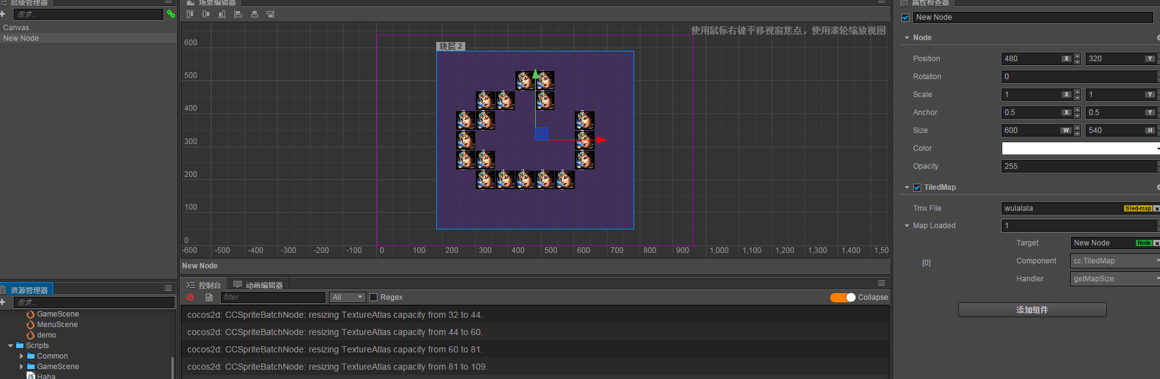Viewport: 1160px width, 379px height.
Task: Click the green Y-axis gizmo arrow
Action: 535,74
